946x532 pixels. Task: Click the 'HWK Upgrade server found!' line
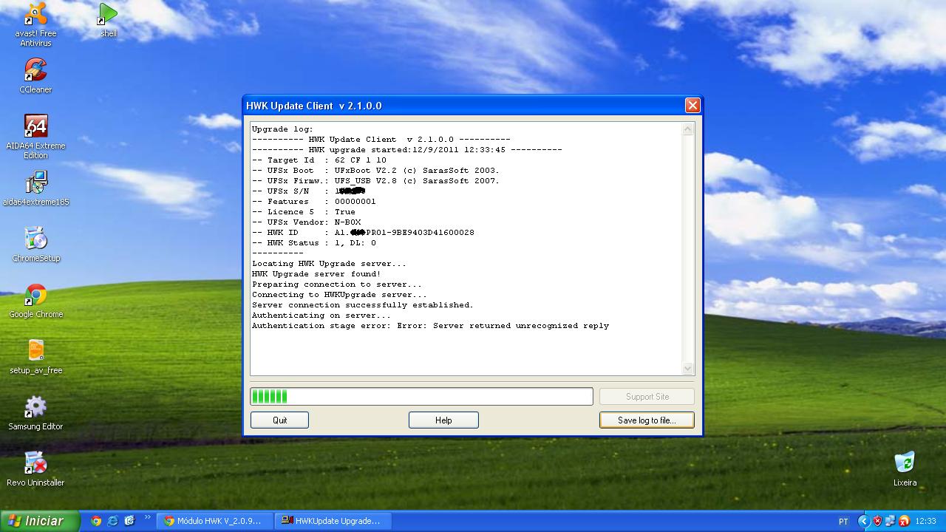pyautogui.click(x=316, y=274)
